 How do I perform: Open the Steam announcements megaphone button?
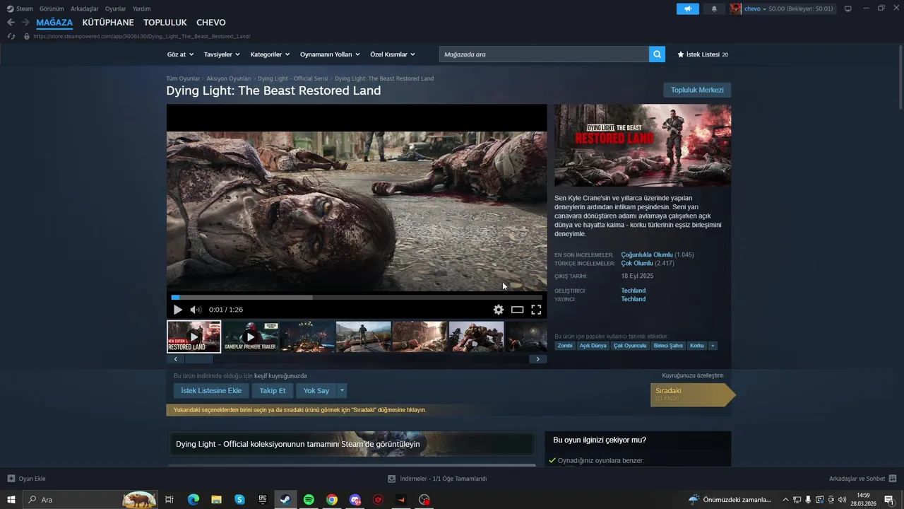(687, 8)
